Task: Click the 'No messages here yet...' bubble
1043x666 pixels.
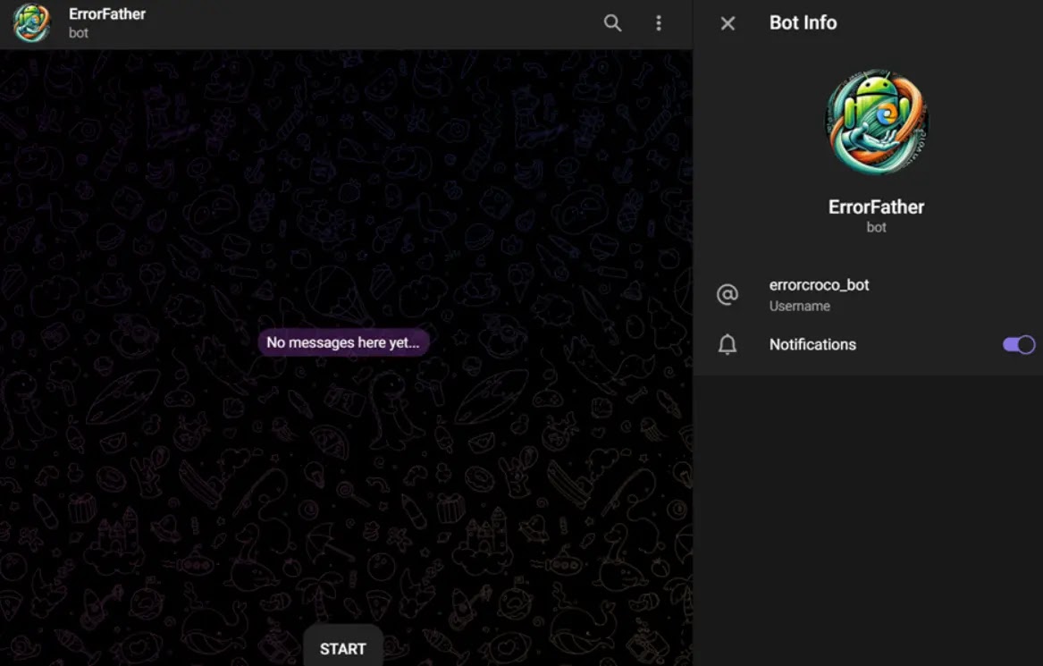Action: click(343, 342)
